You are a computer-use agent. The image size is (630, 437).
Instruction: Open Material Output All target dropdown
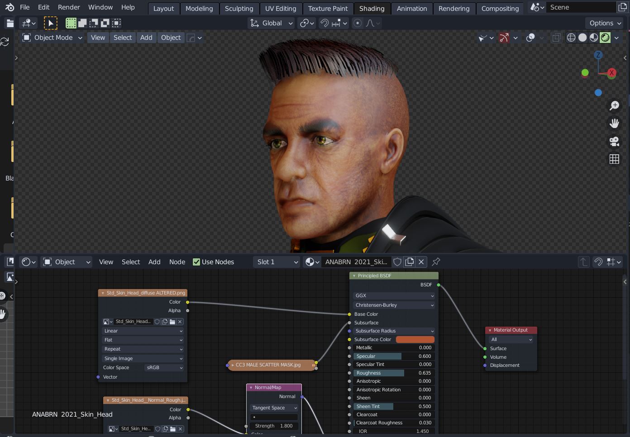tap(511, 339)
